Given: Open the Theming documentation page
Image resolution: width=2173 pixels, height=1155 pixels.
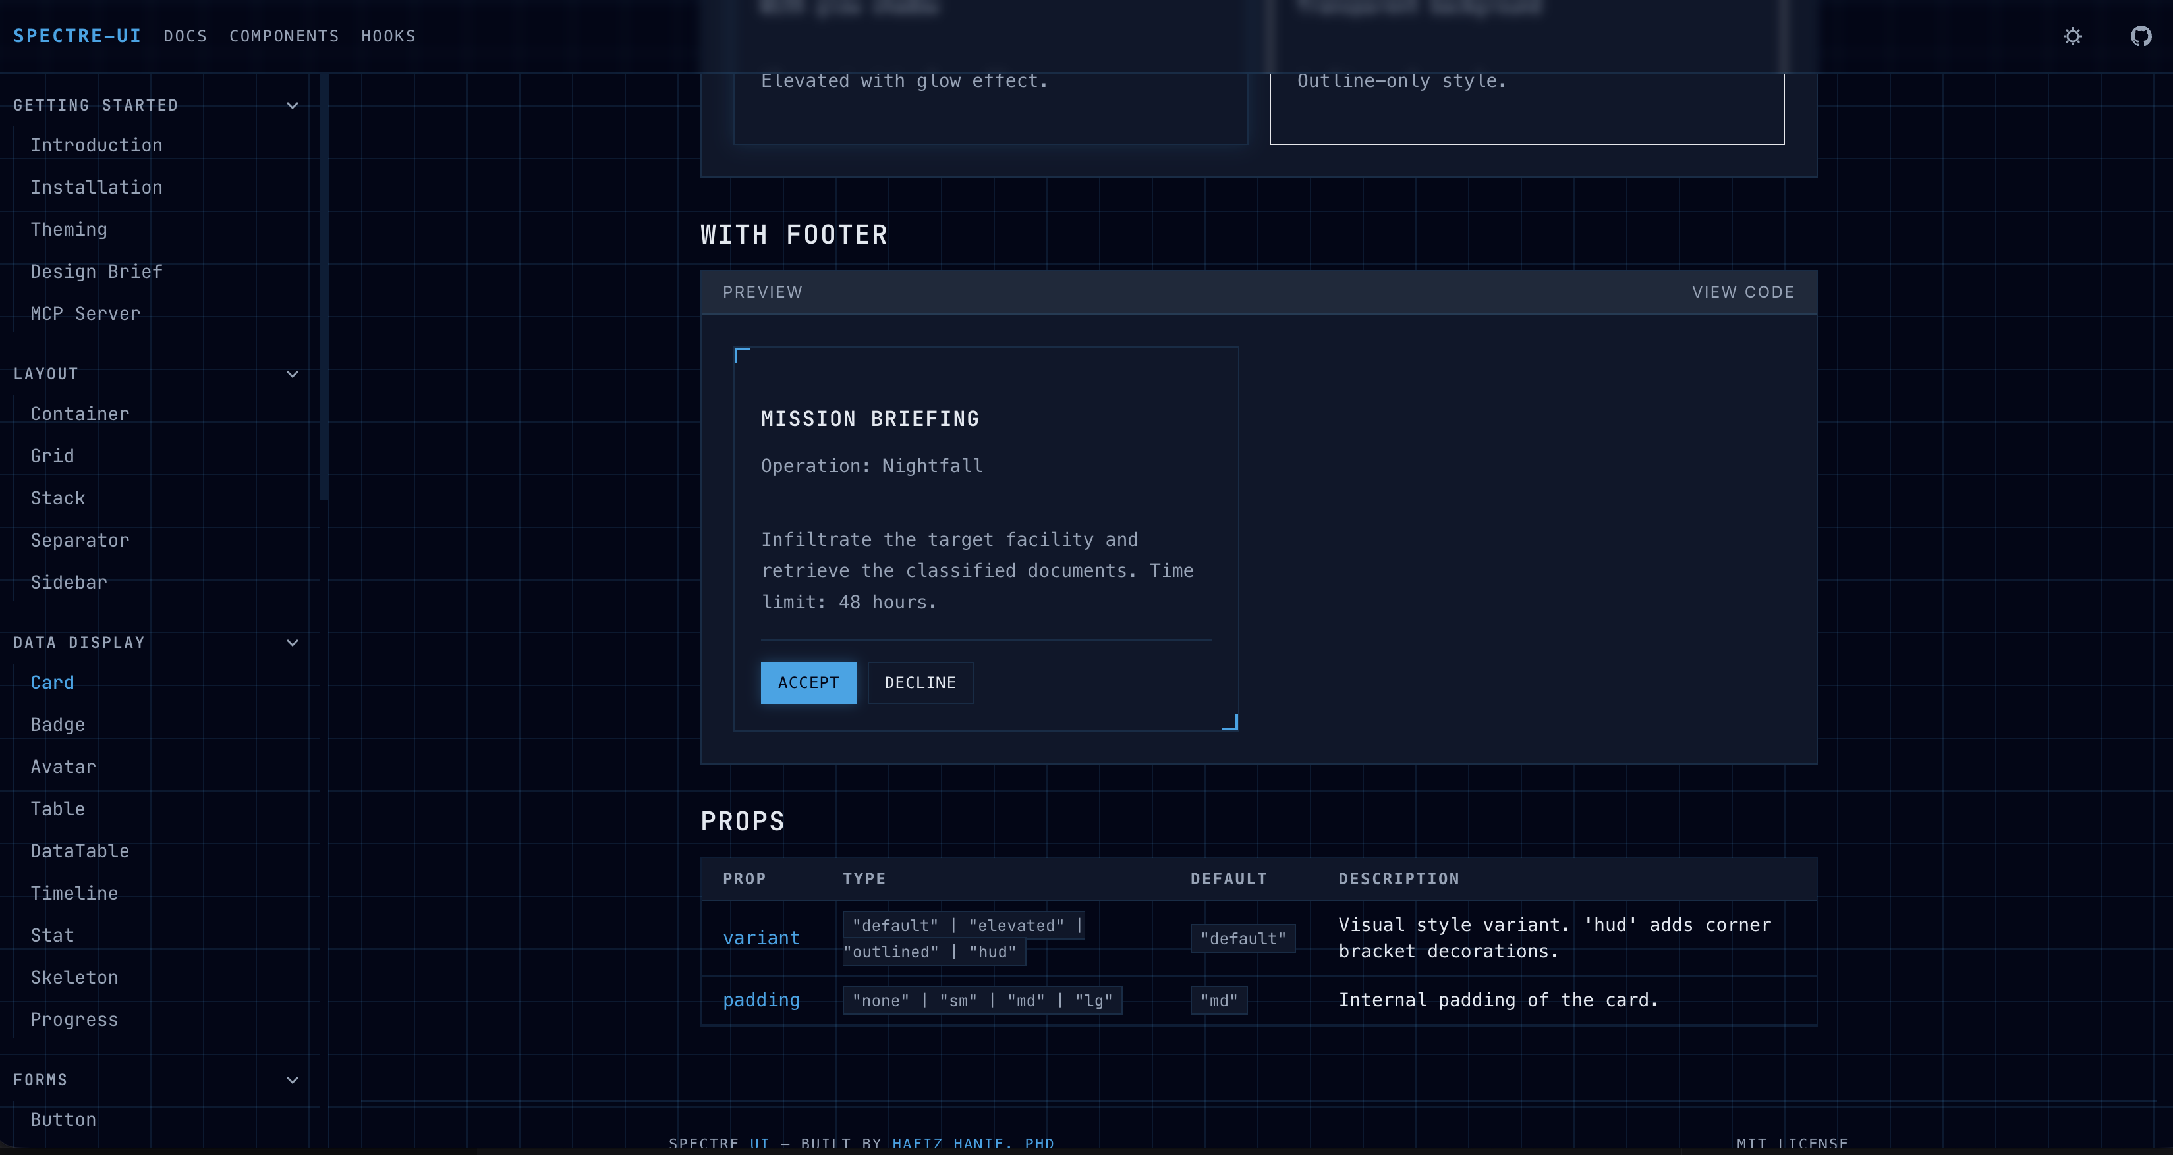Looking at the screenshot, I should point(69,229).
